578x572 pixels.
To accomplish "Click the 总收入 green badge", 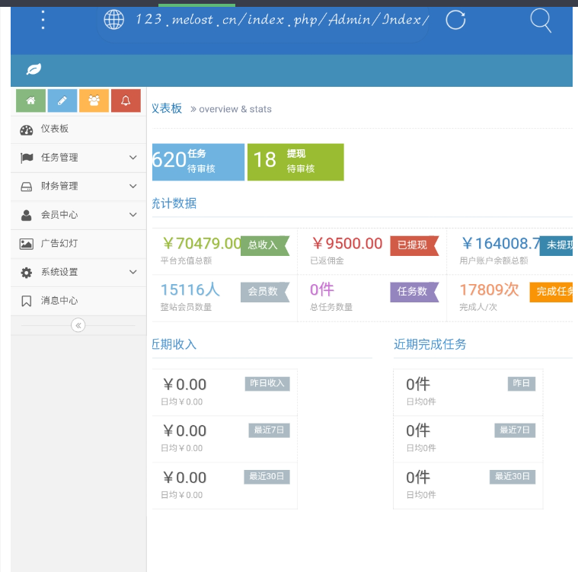I will (x=265, y=245).
